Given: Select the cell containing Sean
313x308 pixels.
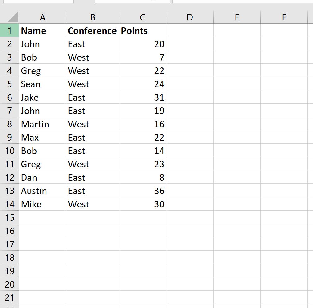Looking at the screenshot, I should pos(42,84).
